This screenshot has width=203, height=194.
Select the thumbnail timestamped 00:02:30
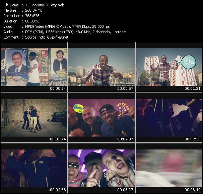(169, 118)
